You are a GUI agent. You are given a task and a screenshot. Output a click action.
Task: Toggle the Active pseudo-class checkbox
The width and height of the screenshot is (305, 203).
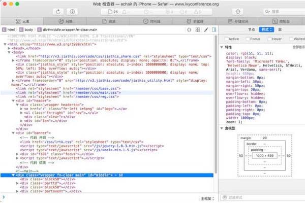tap(226, 39)
